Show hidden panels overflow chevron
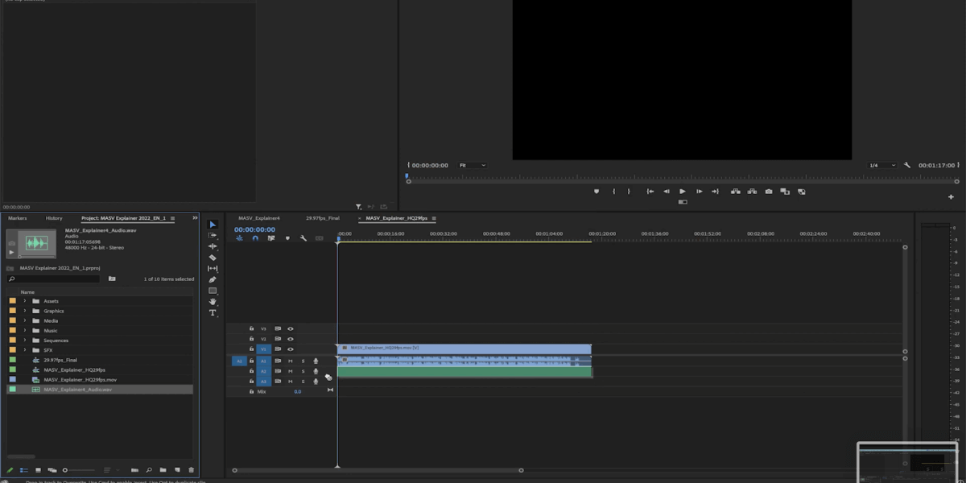 point(194,218)
